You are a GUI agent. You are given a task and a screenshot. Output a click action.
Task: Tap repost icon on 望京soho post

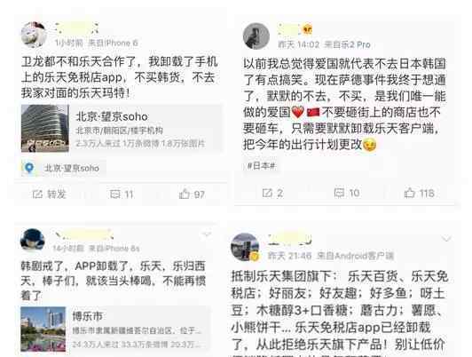point(37,194)
